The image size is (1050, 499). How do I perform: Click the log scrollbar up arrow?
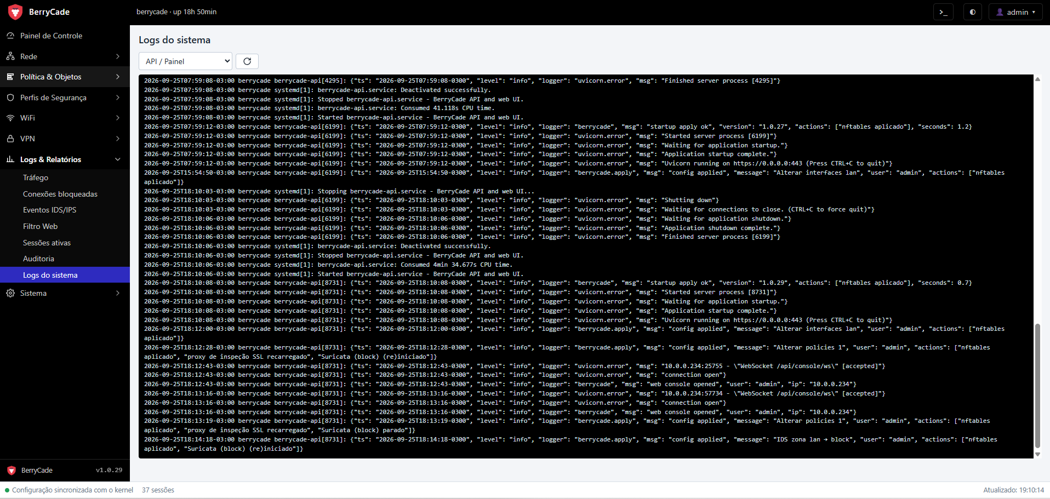(1037, 79)
